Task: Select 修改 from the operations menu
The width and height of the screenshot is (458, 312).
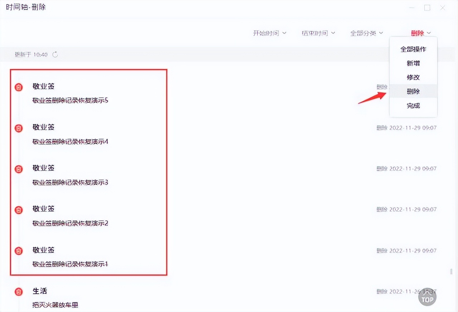Action: click(x=413, y=77)
